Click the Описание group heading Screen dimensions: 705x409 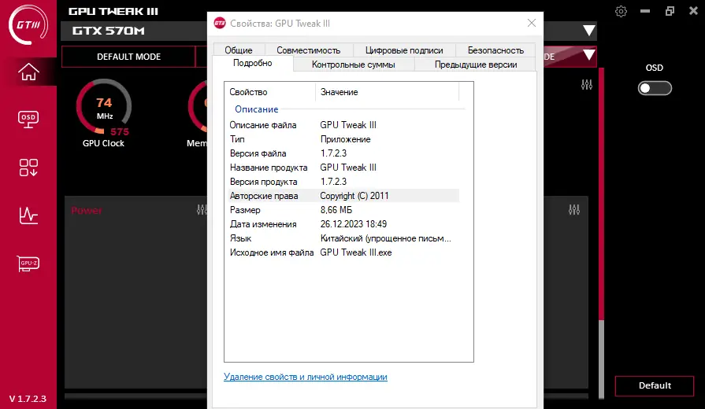point(256,109)
